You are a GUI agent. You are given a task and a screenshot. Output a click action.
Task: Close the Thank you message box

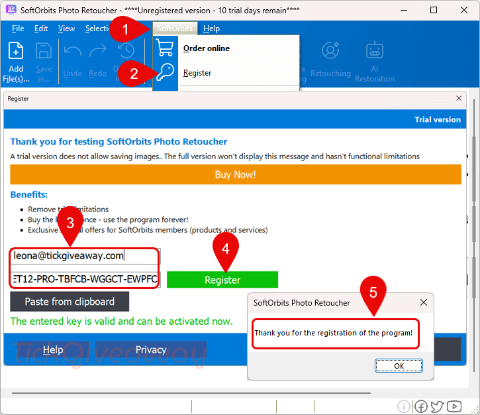coord(424,302)
